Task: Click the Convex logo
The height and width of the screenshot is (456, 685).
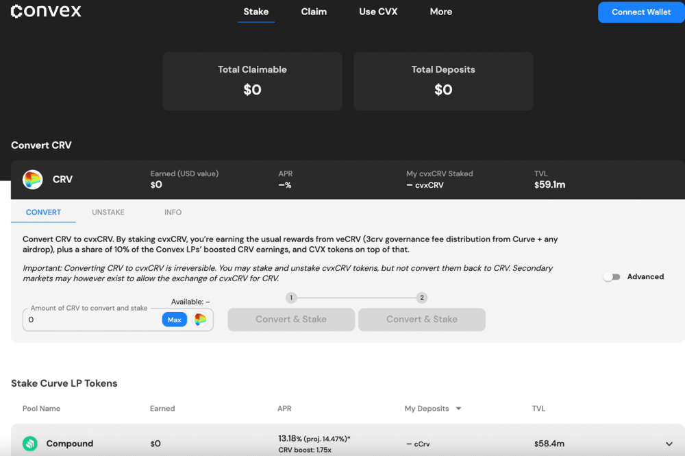Action: click(x=46, y=12)
